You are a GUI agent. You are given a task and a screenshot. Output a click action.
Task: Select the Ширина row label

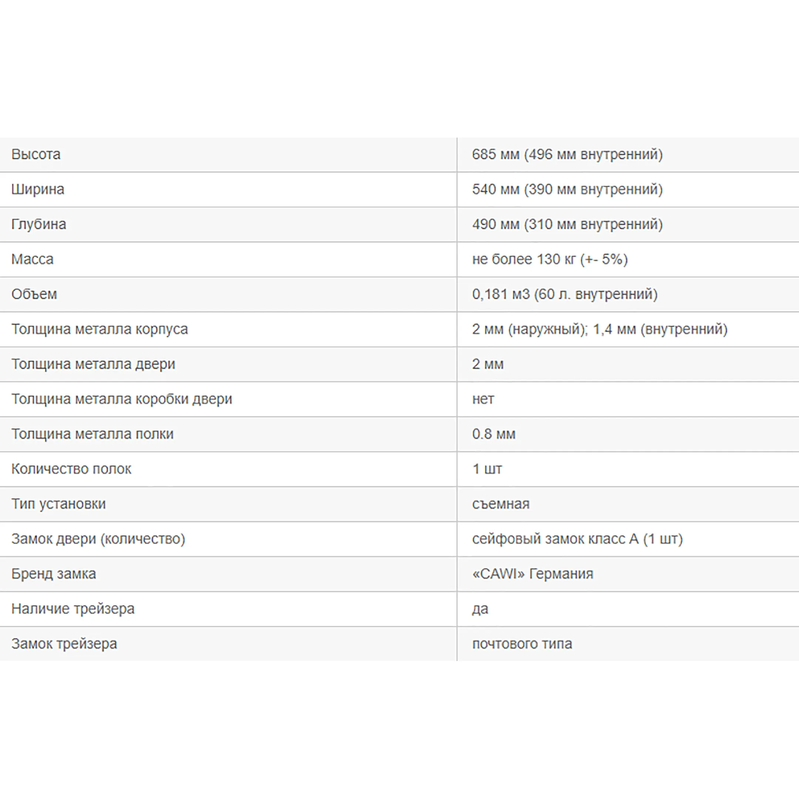pos(38,189)
